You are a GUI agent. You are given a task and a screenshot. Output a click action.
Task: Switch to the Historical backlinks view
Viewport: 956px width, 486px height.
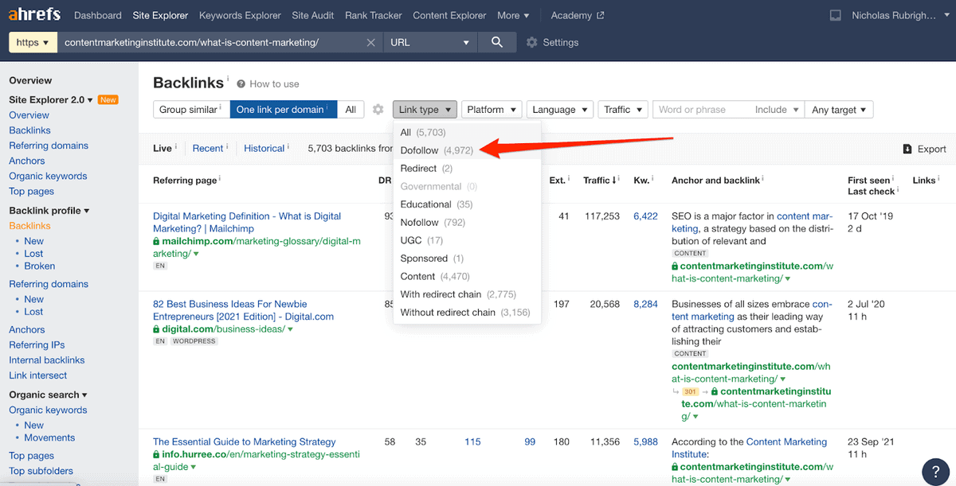point(264,148)
